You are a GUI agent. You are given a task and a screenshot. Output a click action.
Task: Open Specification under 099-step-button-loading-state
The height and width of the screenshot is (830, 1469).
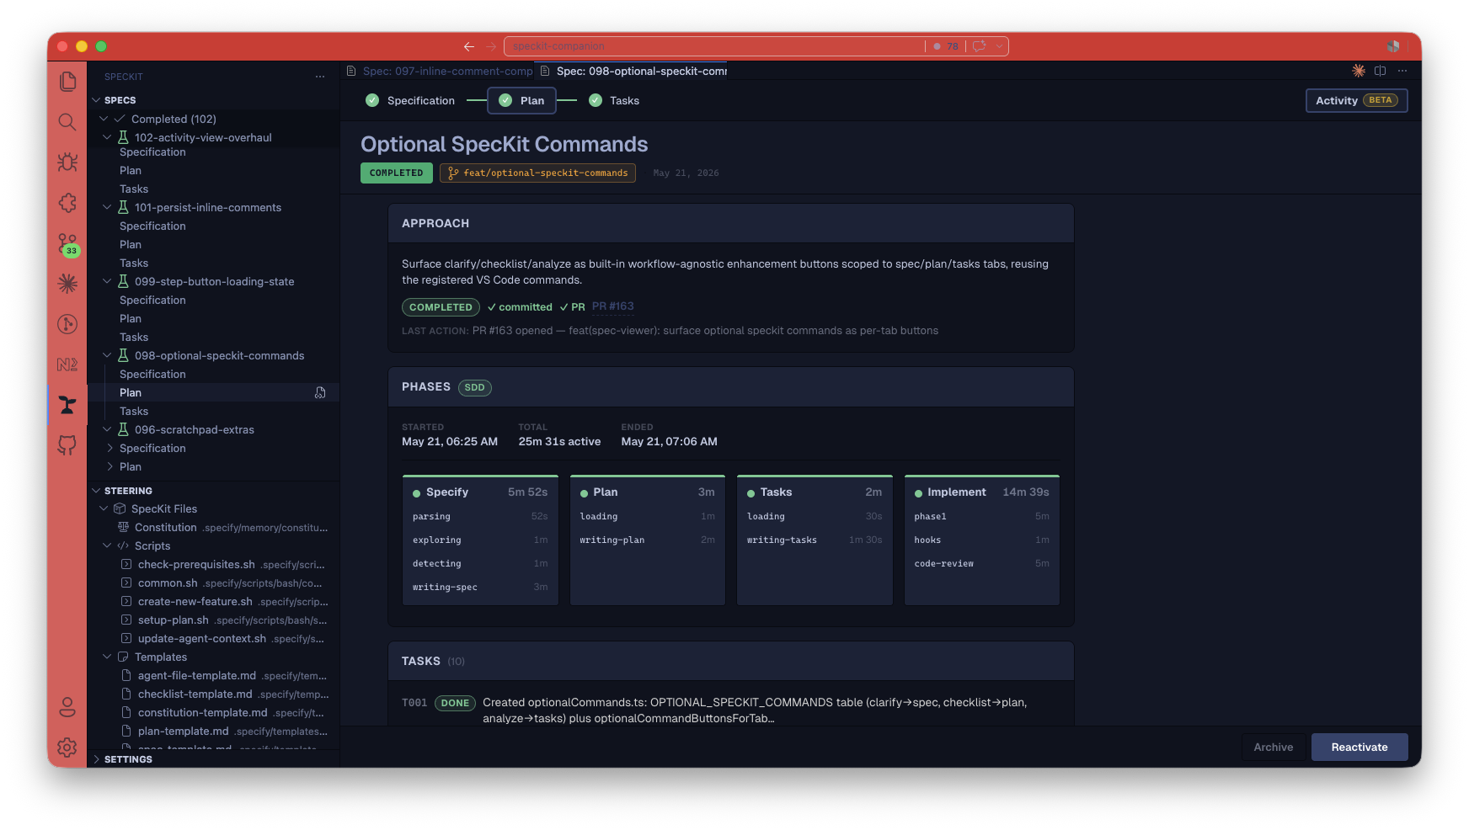click(152, 301)
